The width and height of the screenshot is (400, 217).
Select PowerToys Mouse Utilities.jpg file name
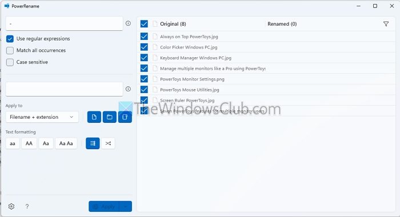[190, 90]
